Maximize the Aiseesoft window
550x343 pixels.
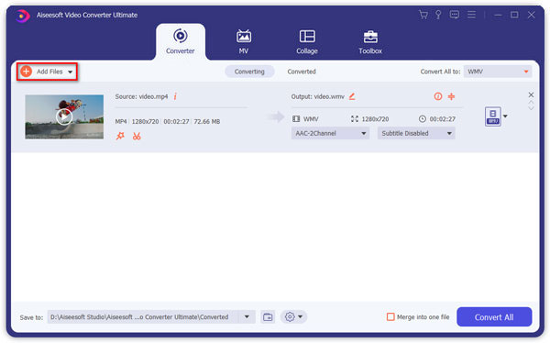[x=514, y=15]
